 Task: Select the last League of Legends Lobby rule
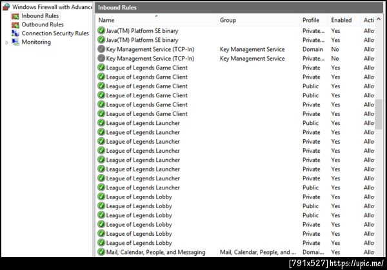139,243
